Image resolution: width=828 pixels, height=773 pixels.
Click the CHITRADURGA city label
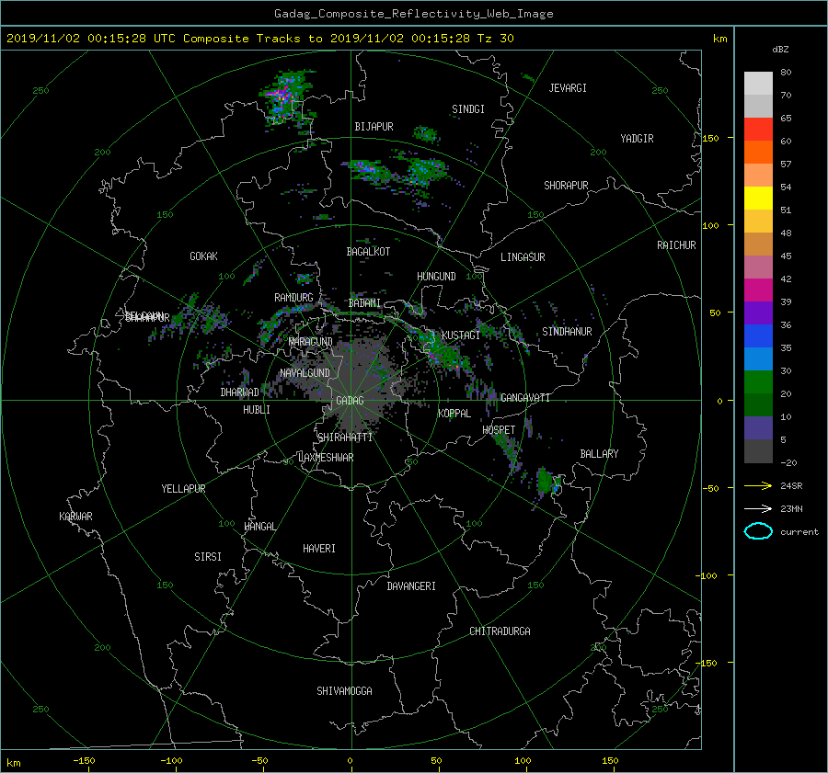click(x=500, y=631)
